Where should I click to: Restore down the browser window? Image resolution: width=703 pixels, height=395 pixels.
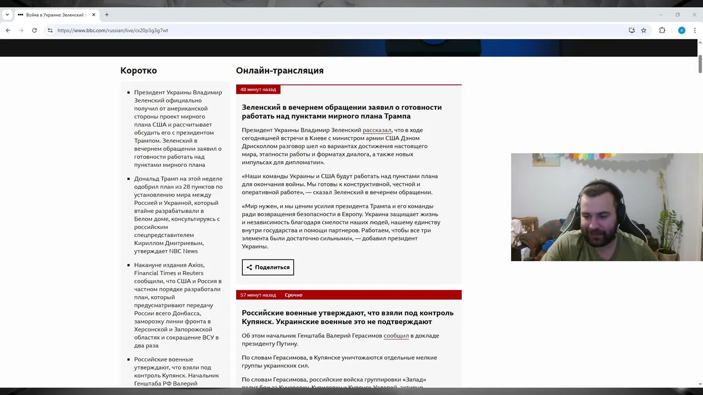(x=678, y=15)
